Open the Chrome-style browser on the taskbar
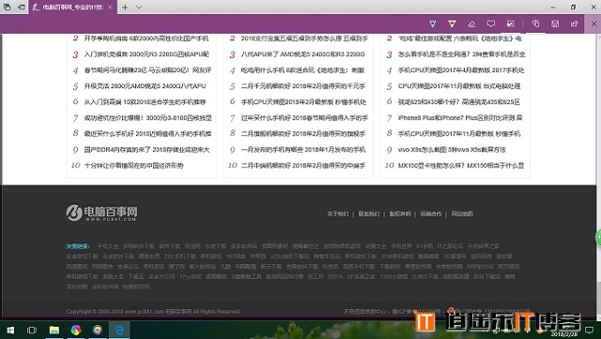The image size is (601, 339). point(98,331)
